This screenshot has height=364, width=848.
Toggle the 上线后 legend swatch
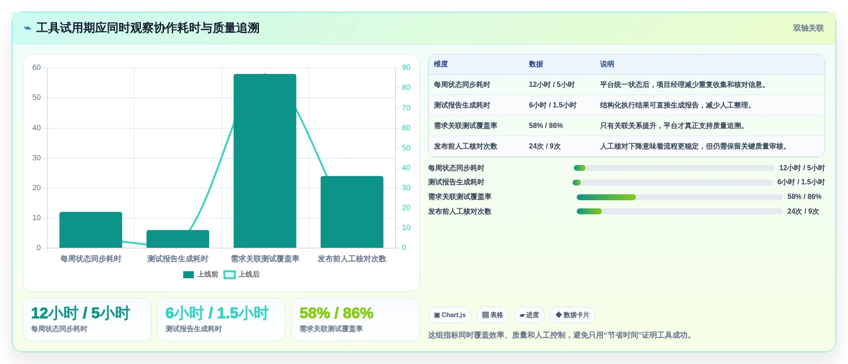[230, 275]
